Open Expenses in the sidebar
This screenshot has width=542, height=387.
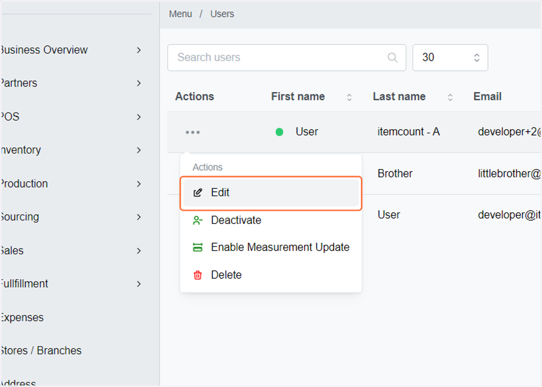coord(22,318)
